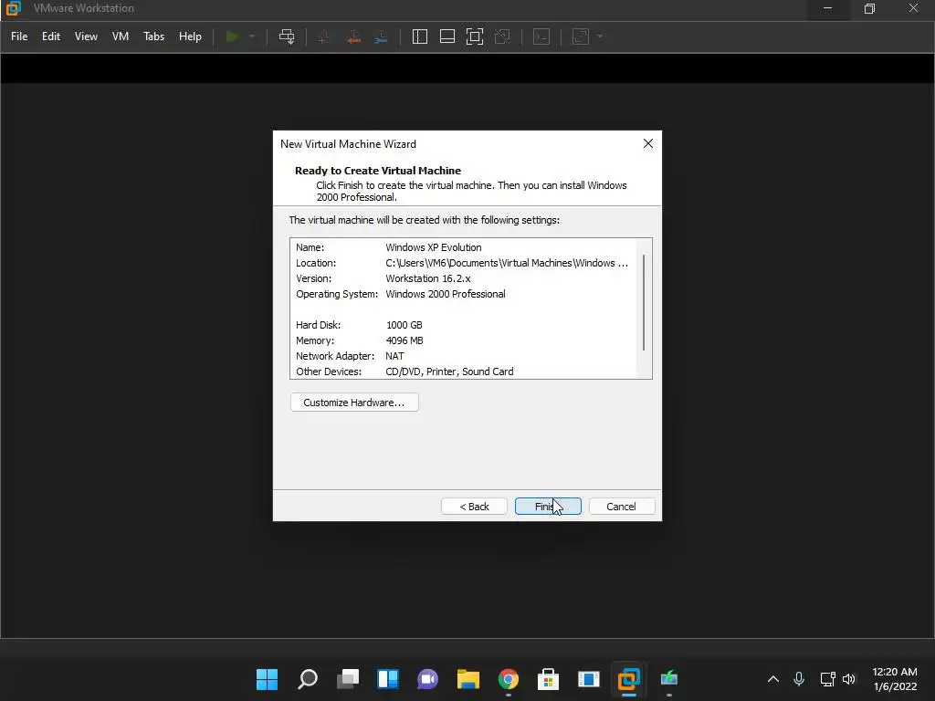The image size is (935, 701).
Task: Open the Widgets taskbar icon
Action: coord(387,678)
